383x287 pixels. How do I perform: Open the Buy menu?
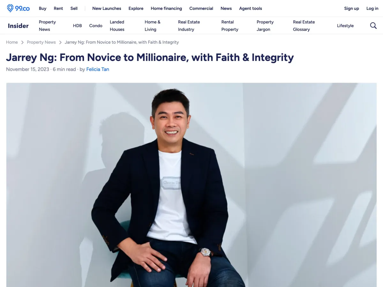pos(42,8)
